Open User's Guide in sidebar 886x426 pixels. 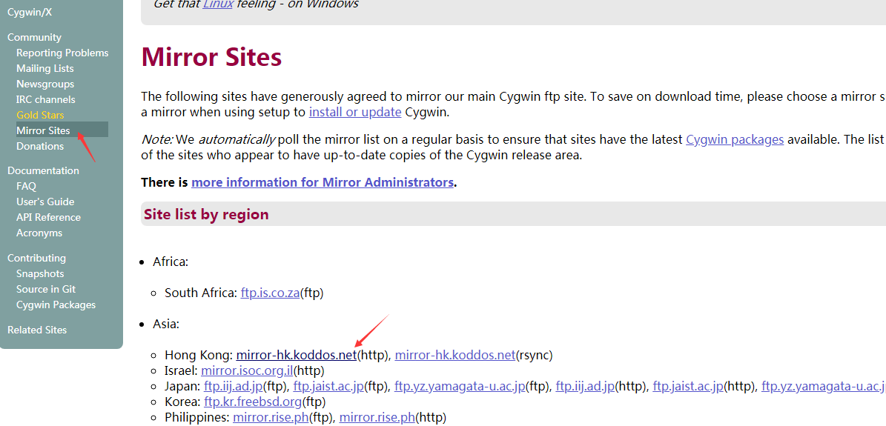45,202
